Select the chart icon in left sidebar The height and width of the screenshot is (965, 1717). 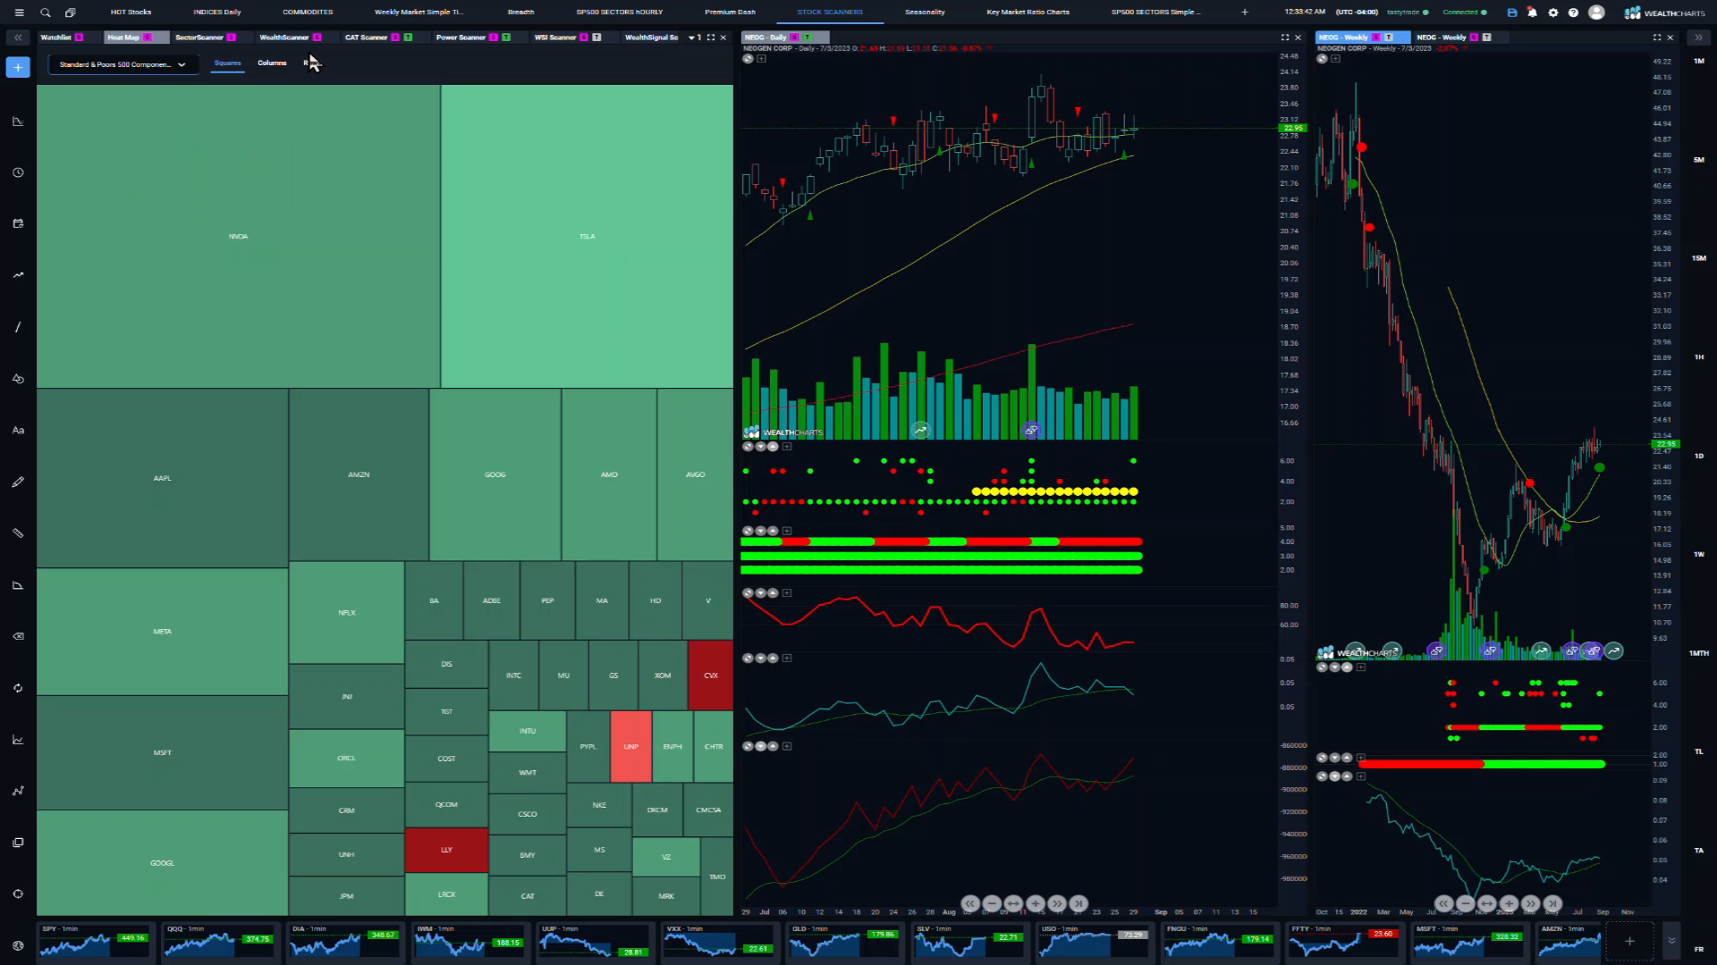pos(18,122)
